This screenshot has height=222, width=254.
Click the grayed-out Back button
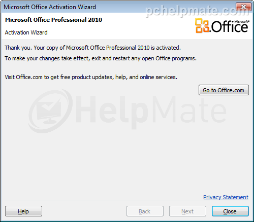point(145,211)
